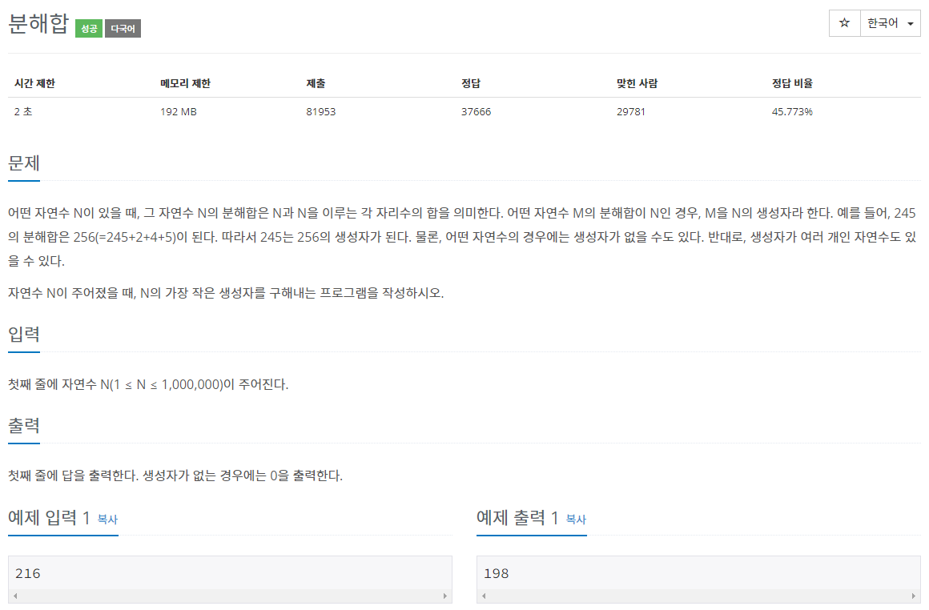The width and height of the screenshot is (929, 610).
Task: Click the 정답 column header
Action: (471, 83)
